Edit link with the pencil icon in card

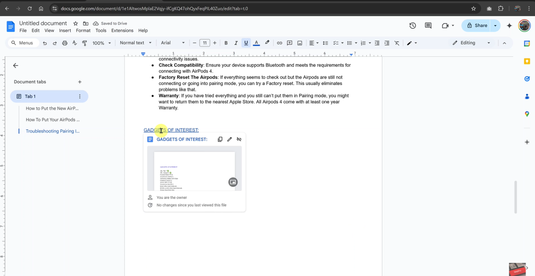click(x=230, y=139)
